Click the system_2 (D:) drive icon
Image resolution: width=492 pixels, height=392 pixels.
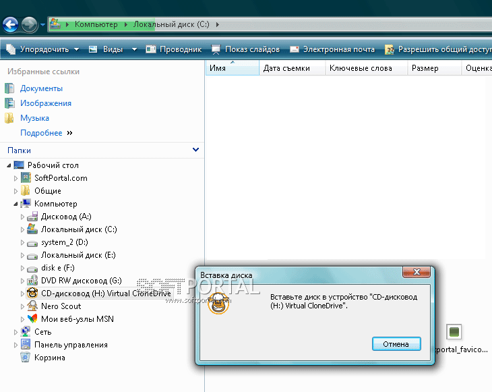click(32, 243)
